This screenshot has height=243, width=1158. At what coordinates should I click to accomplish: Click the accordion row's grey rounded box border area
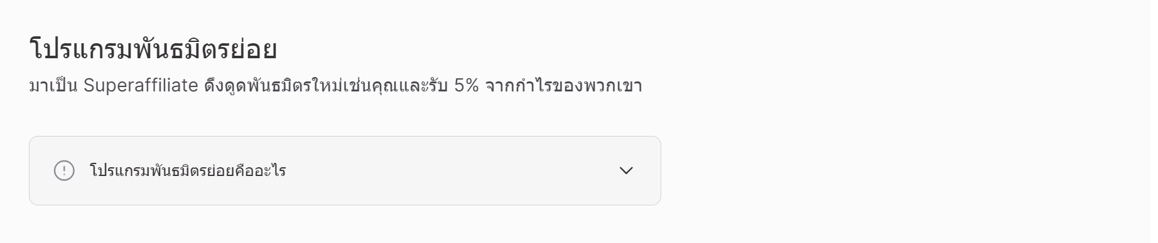tap(345, 170)
